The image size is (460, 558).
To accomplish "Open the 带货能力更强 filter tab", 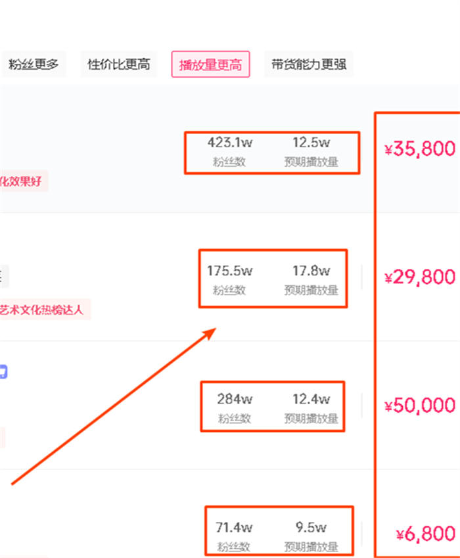I will [x=308, y=64].
